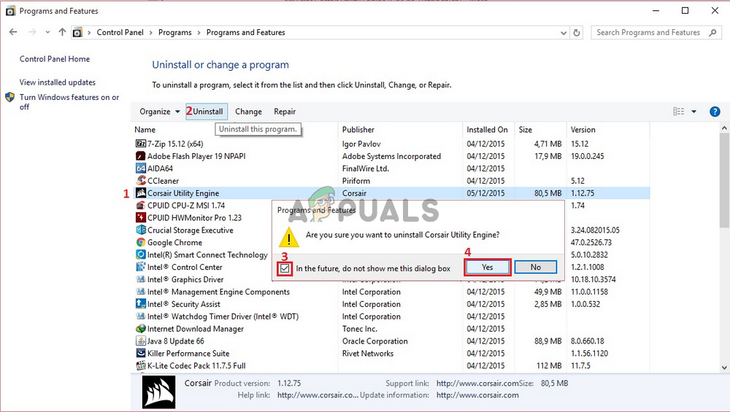Click the scroll down arrow
Screen dimensions: 730x412
coord(724,368)
